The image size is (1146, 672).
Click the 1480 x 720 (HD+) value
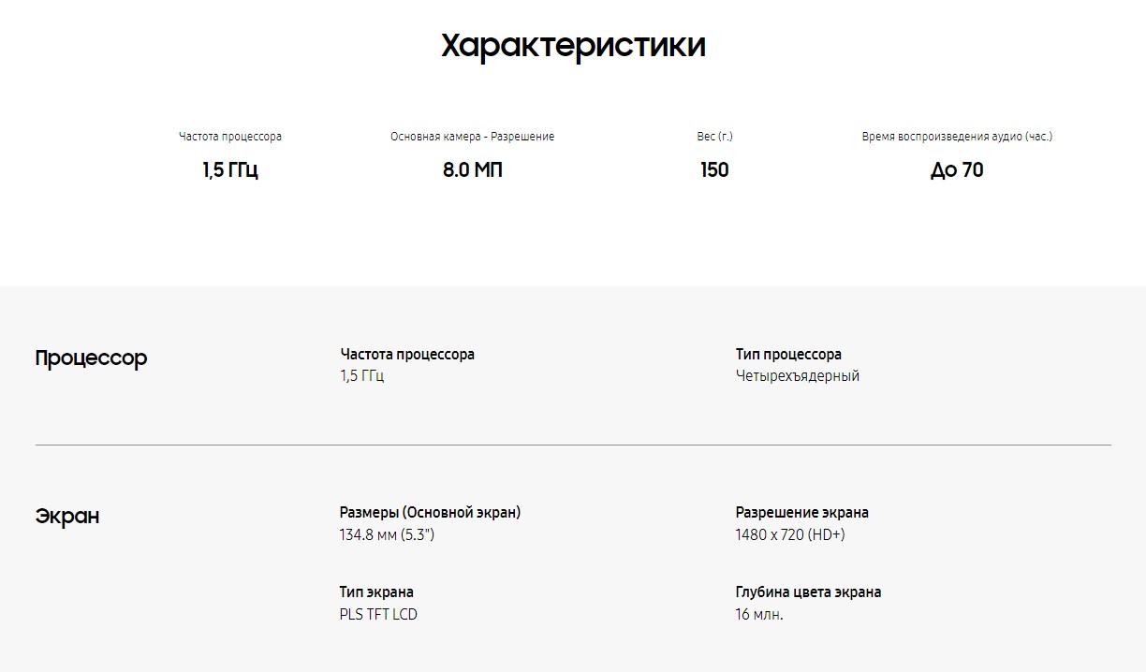(790, 535)
